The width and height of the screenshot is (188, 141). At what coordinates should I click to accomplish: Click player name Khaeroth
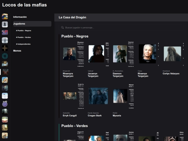pyautogui.click(x=66, y=71)
